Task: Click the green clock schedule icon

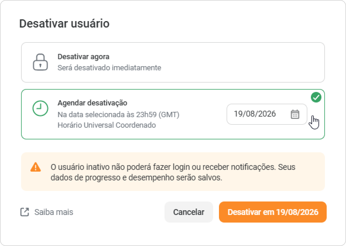Action: [40, 108]
